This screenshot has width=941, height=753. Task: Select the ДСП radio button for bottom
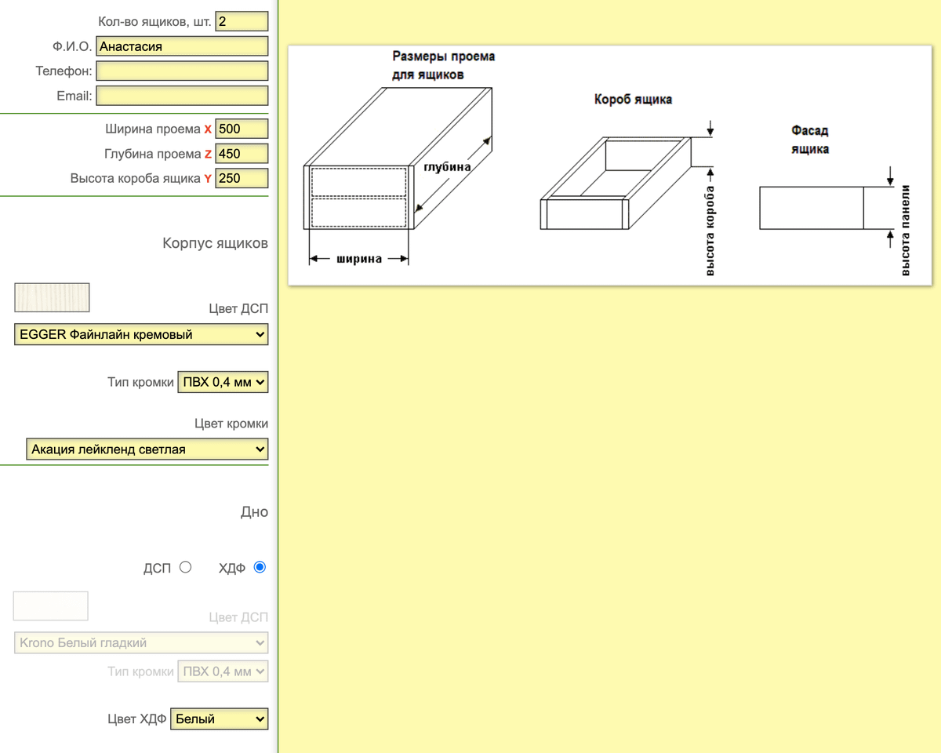coord(185,567)
